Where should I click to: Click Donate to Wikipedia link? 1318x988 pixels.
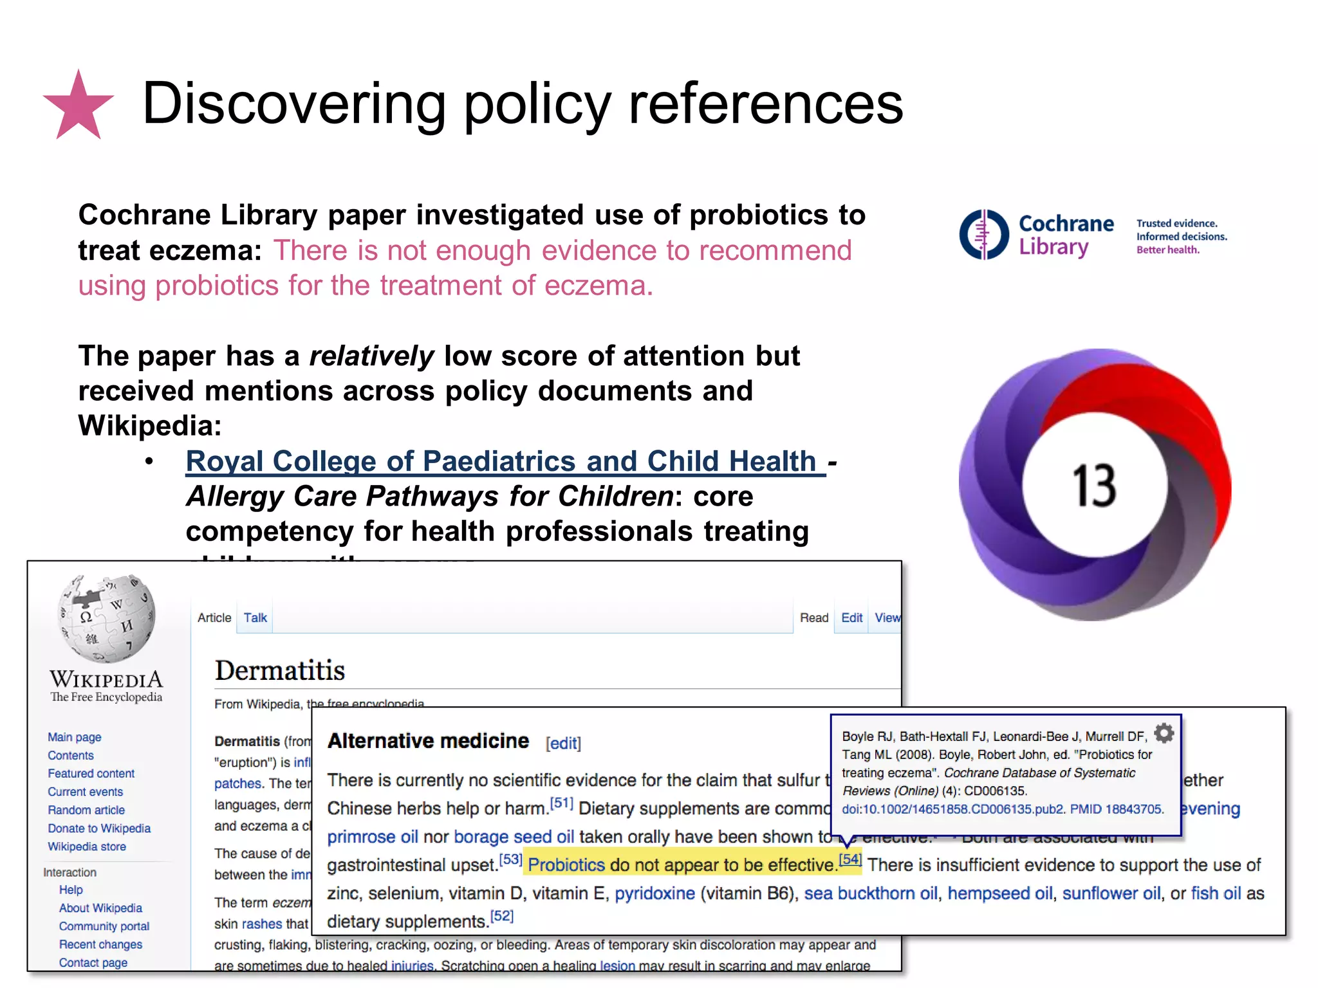99,828
